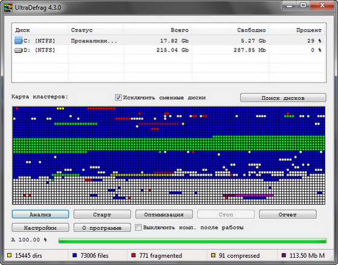The height and width of the screenshot is (265, 338).
Task: Click the yellow dirs legend icon
Action: [x=9, y=255]
